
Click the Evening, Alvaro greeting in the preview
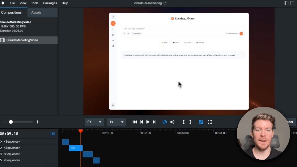(185, 19)
